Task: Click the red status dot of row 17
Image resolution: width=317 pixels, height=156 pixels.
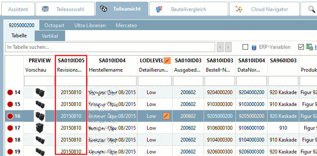Action: click(10, 128)
